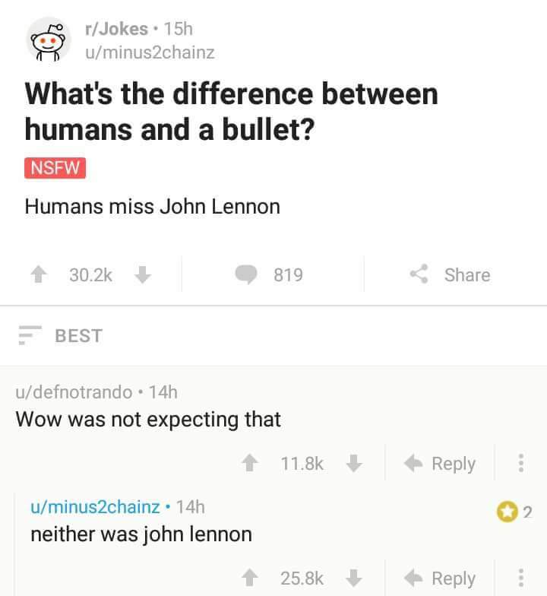Upvote the 'neither was john lennon' reply
This screenshot has height=596, width=547.
pos(250,578)
